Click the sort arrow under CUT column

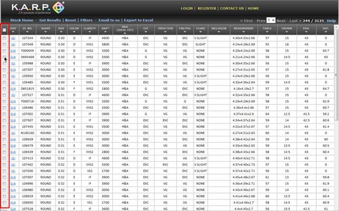[146, 31]
